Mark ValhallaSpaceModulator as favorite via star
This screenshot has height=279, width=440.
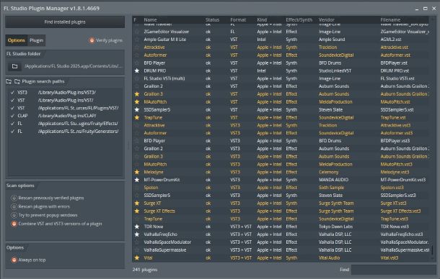click(x=137, y=242)
